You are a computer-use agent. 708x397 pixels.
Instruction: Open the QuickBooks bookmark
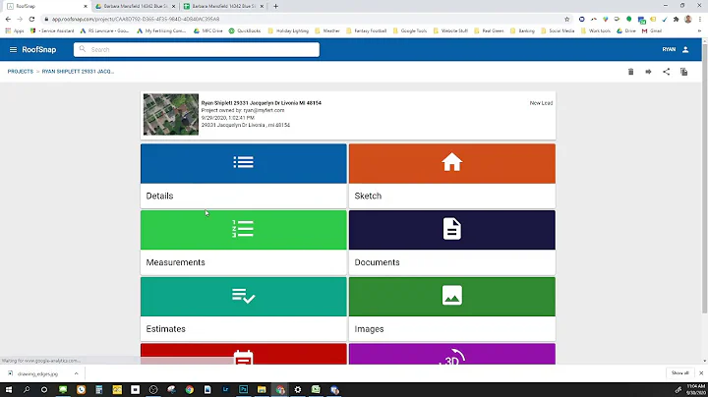point(245,30)
